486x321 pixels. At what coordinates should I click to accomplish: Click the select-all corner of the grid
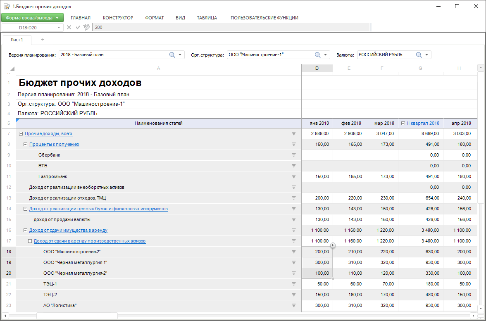pos(12,69)
